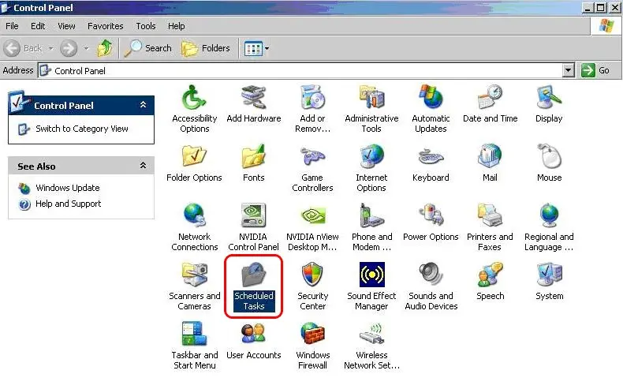The image size is (623, 389).
Task: Collapse the See Also sidebar section
Action: coord(143,166)
